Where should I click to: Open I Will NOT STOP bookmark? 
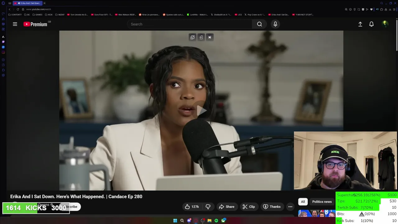click(x=303, y=15)
